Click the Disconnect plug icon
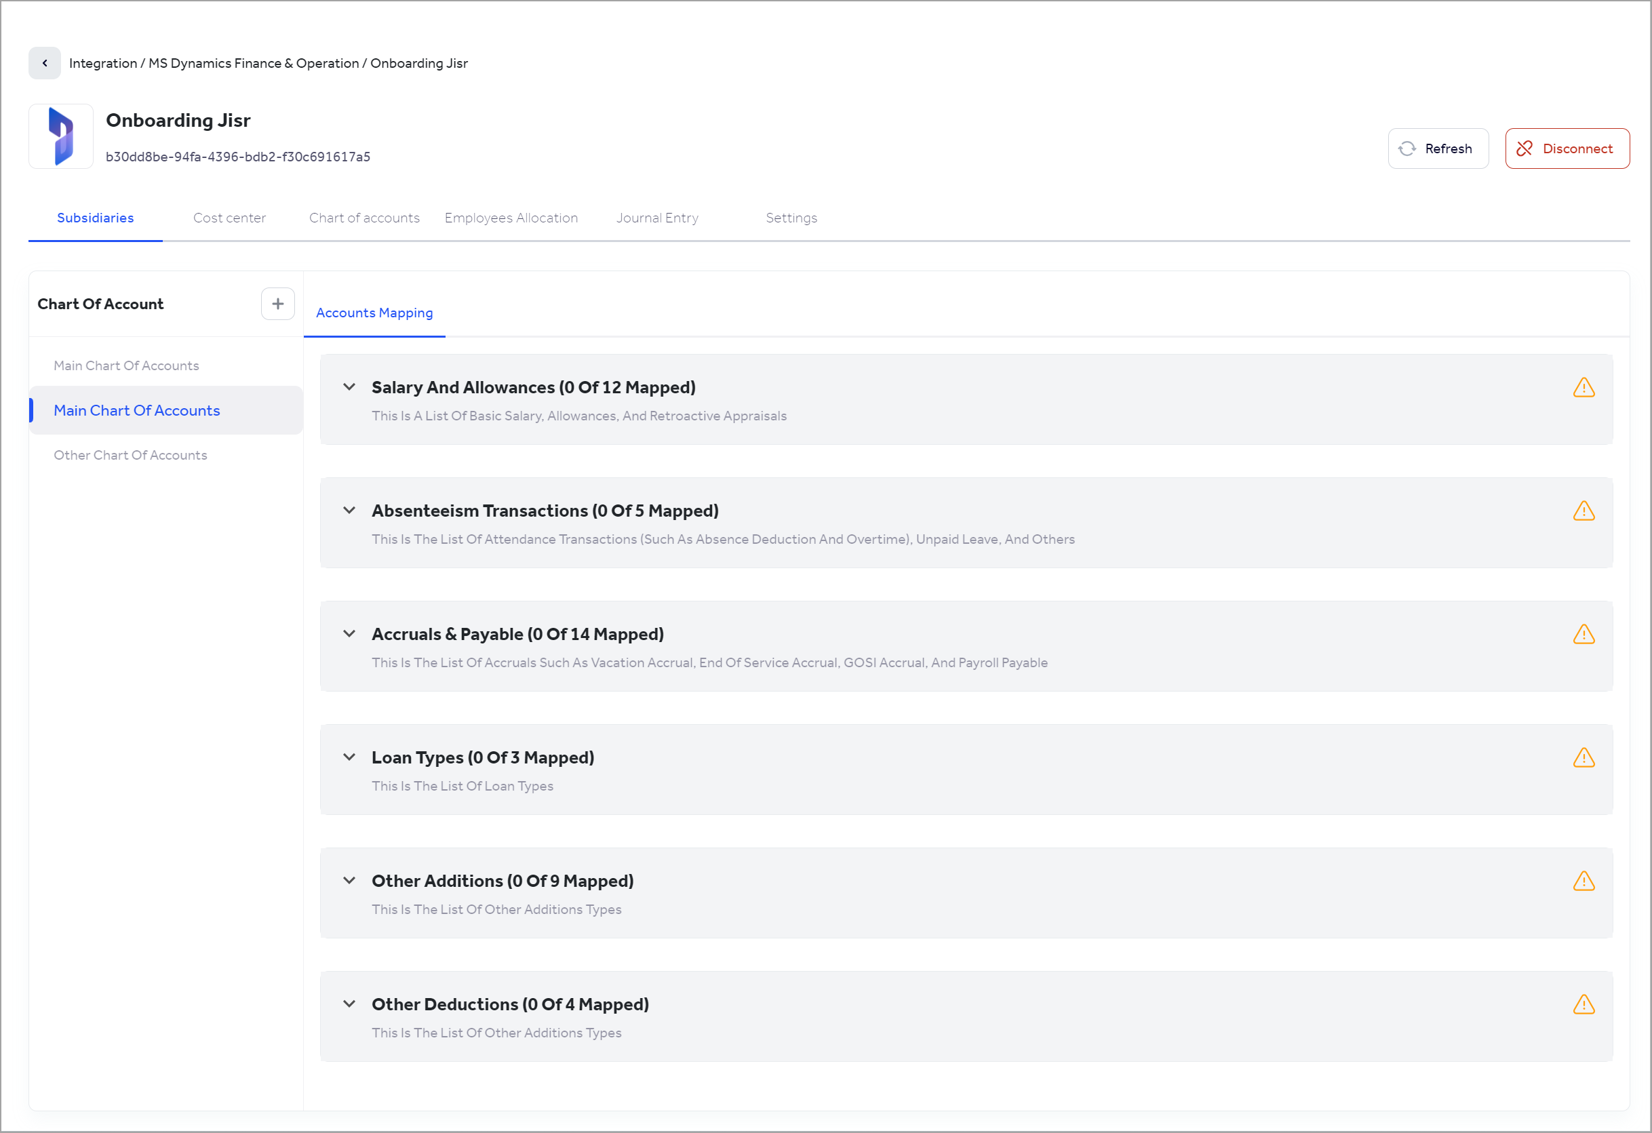The image size is (1652, 1133). (1525, 148)
